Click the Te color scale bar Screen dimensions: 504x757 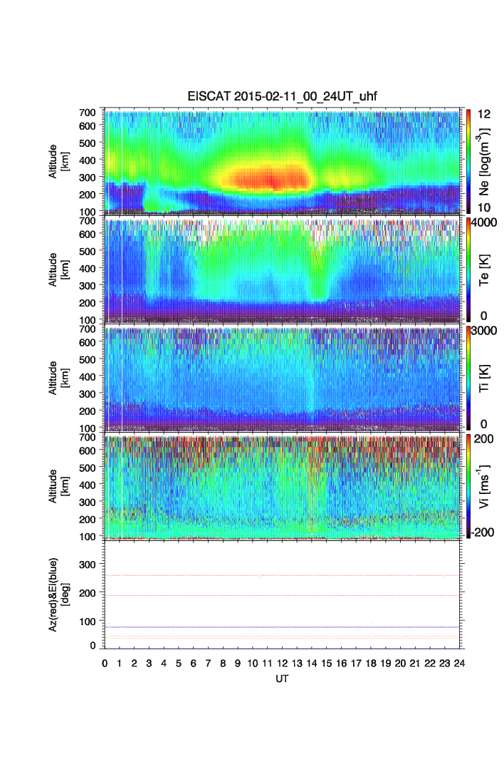pyautogui.click(x=468, y=269)
